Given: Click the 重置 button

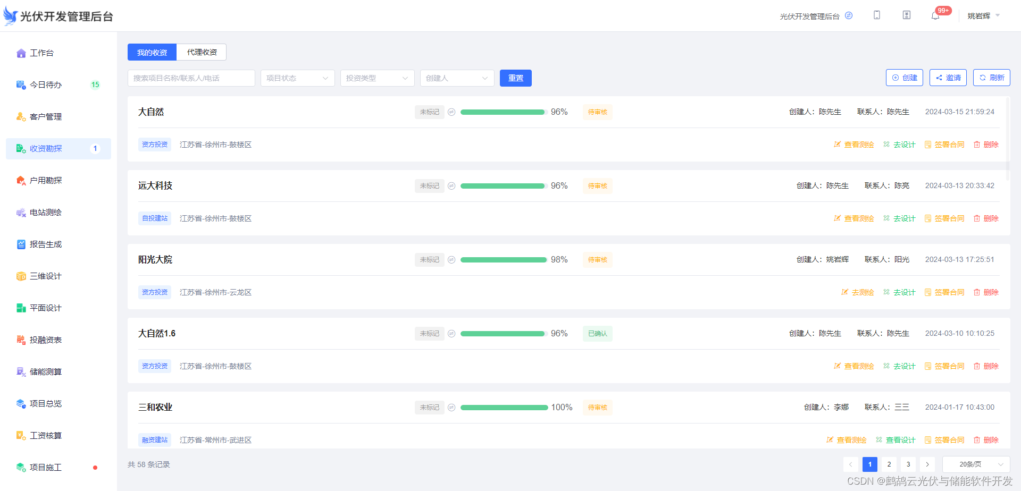Looking at the screenshot, I should click(x=516, y=78).
